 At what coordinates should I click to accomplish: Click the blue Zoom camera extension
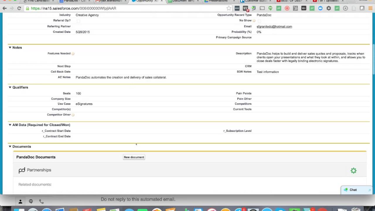click(x=321, y=8)
